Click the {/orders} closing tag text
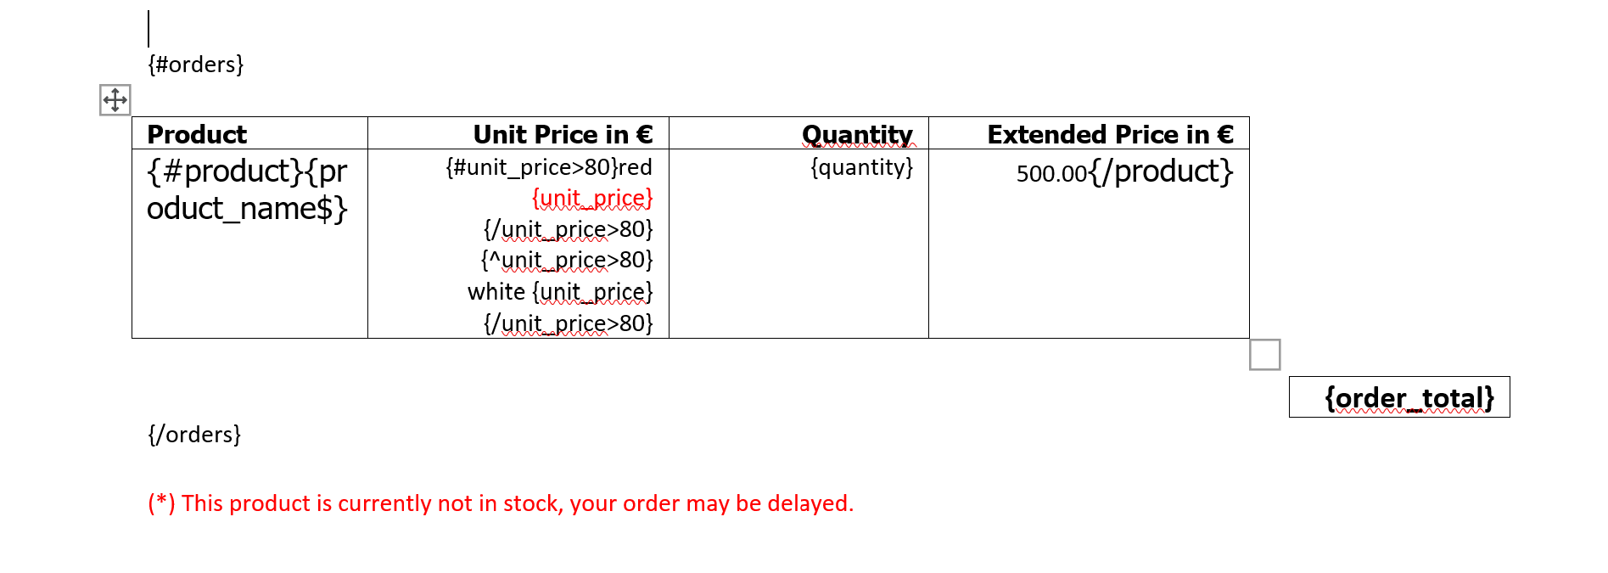The image size is (1608, 573). (x=194, y=435)
